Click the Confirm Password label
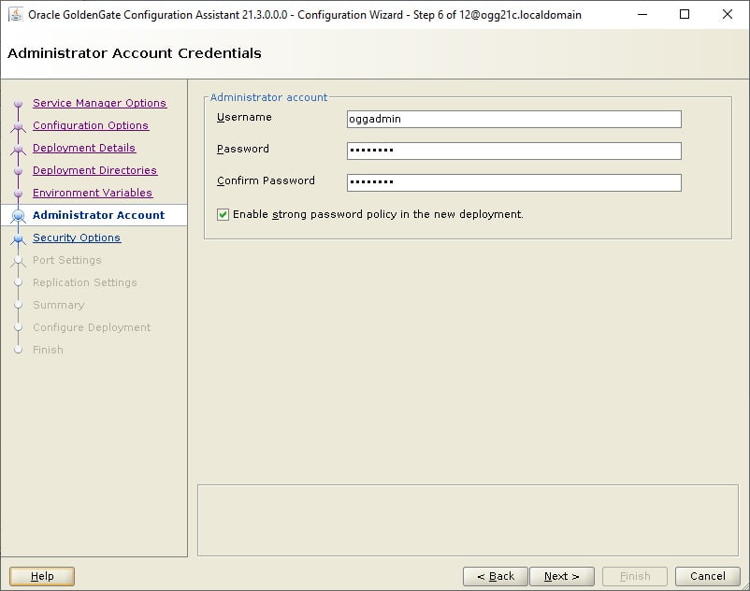Screen dimensions: 750x591 click(x=266, y=180)
